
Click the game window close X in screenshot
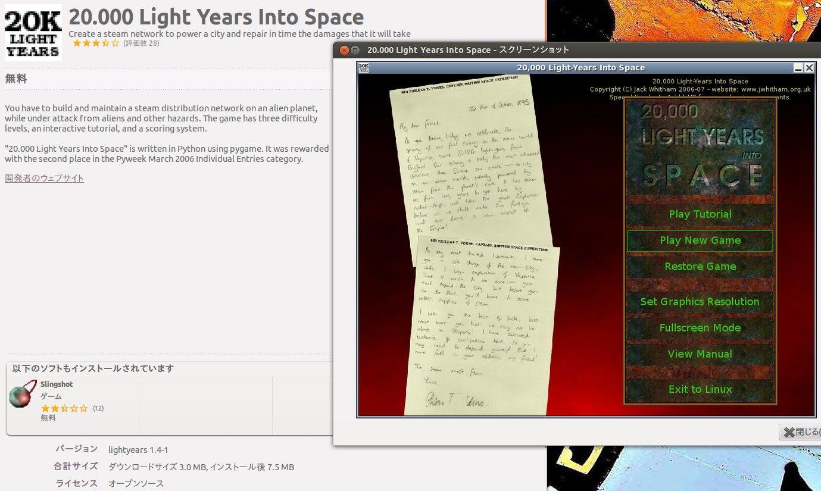click(x=809, y=68)
